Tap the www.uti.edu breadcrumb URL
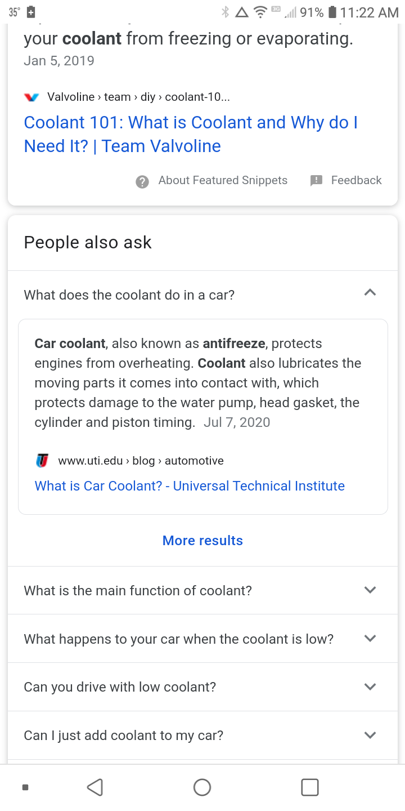 141,461
